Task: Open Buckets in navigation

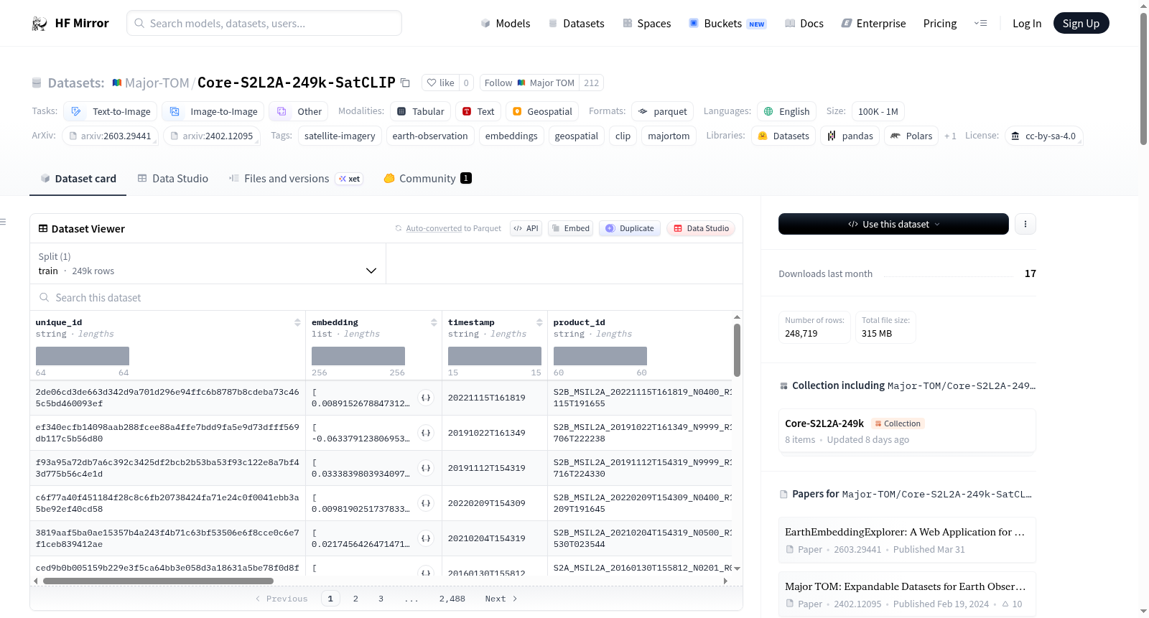Action: pos(727,24)
